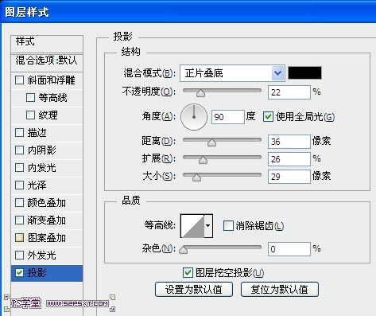This screenshot has height=316, width=376.
Task: Click the distance field showing 36
Action: tap(289, 142)
